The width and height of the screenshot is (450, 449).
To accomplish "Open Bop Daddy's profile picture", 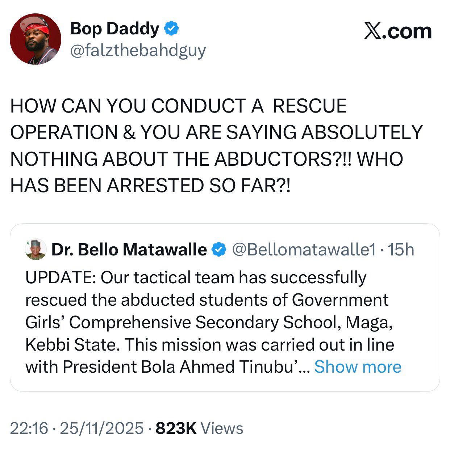I will [x=36, y=39].
